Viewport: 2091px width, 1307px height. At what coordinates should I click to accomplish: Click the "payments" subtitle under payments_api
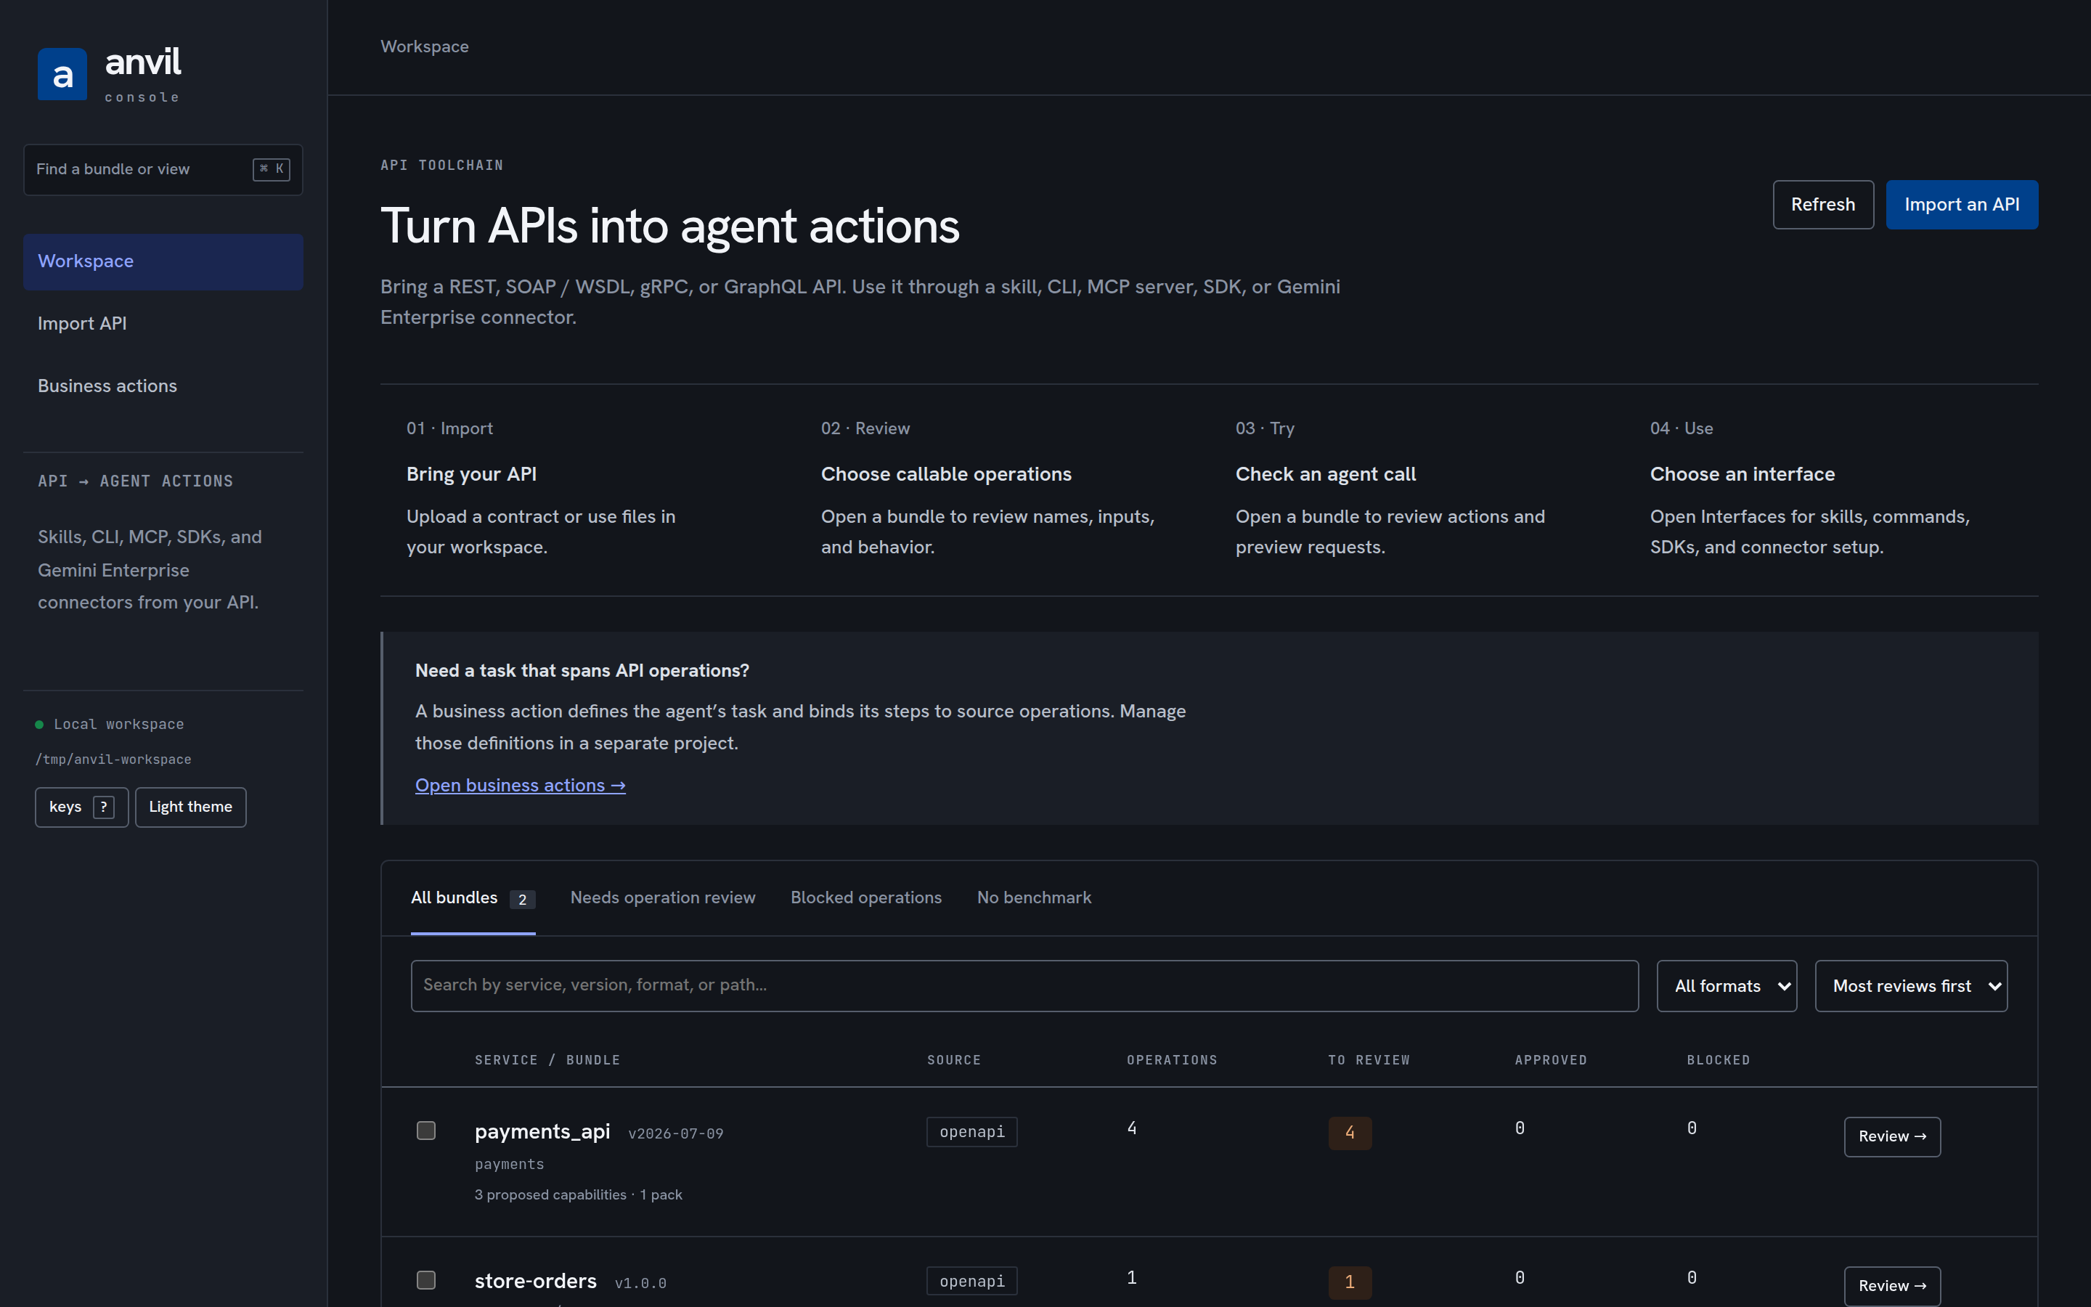click(509, 1165)
